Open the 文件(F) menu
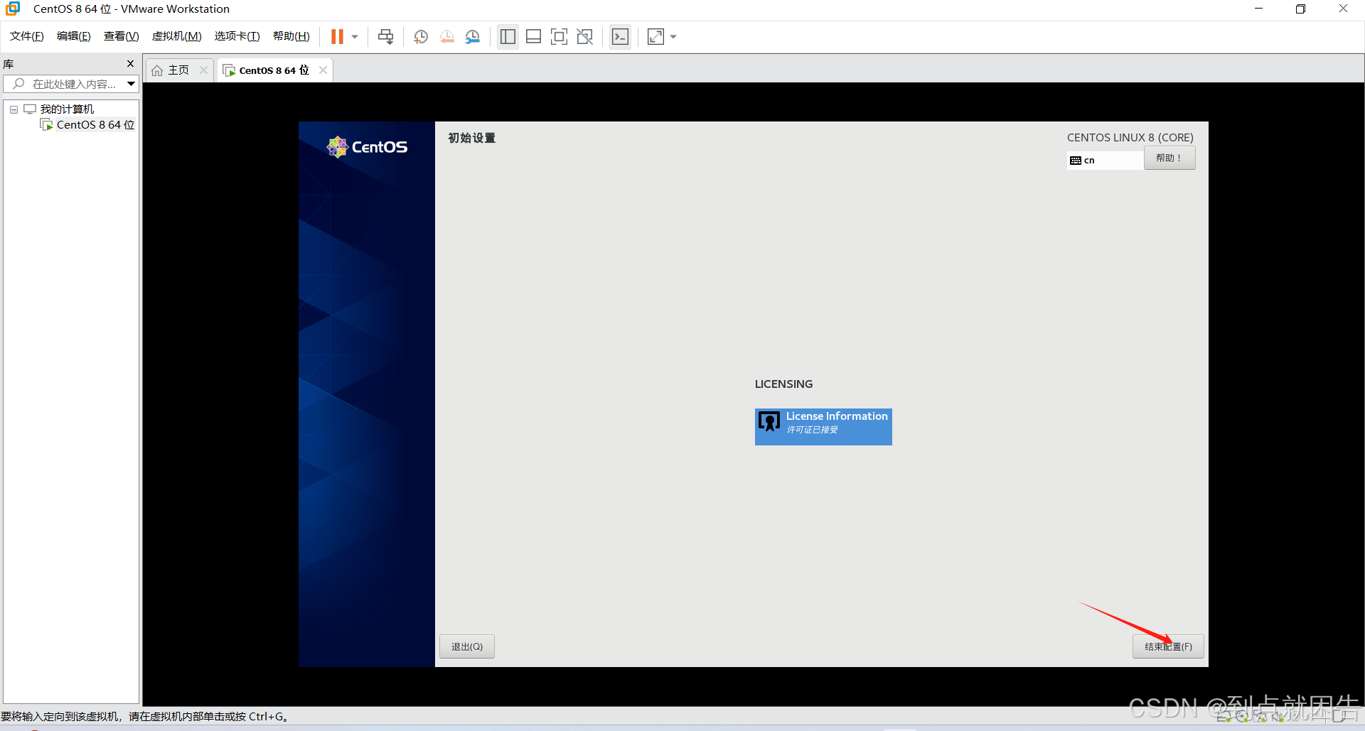This screenshot has height=731, width=1365. click(27, 36)
